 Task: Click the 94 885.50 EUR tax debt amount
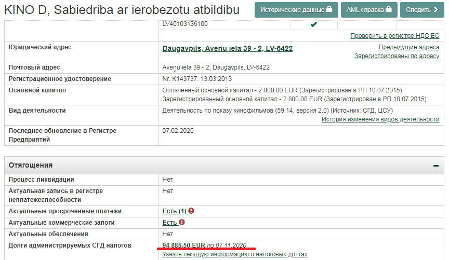[184, 245]
